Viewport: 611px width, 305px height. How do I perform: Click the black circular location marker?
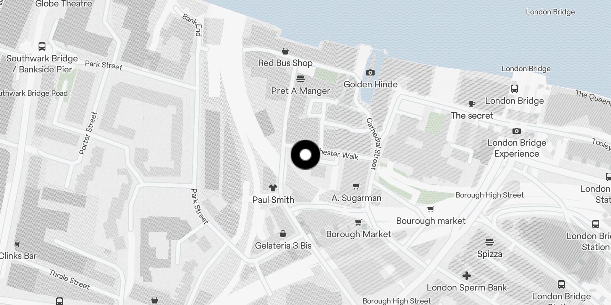pos(305,155)
